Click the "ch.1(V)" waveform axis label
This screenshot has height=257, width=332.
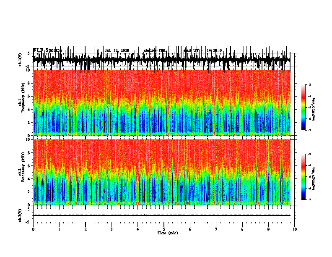(20, 60)
